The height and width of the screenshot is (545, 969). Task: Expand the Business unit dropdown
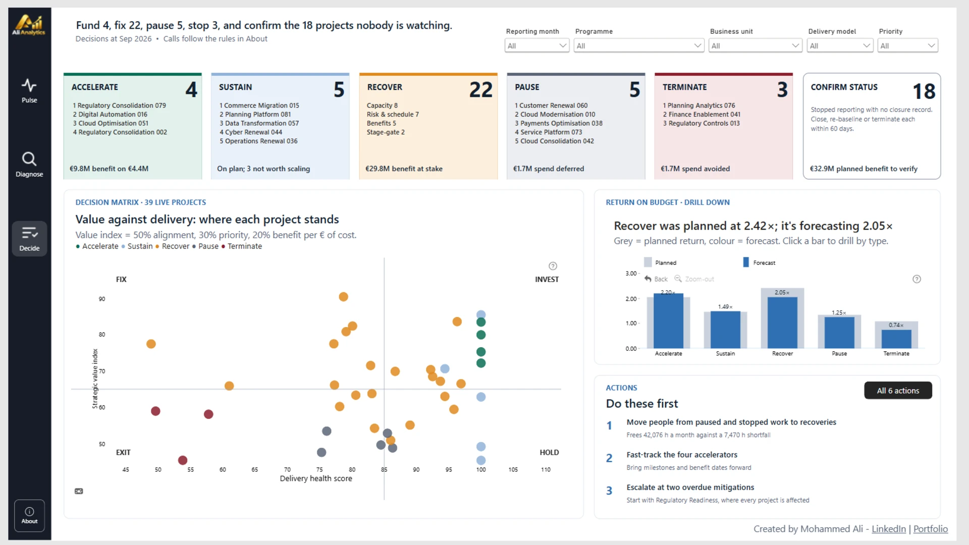click(x=755, y=45)
